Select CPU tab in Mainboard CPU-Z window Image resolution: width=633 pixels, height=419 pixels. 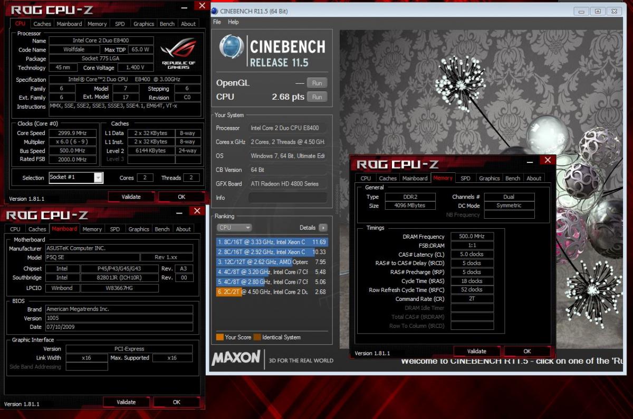pos(15,229)
